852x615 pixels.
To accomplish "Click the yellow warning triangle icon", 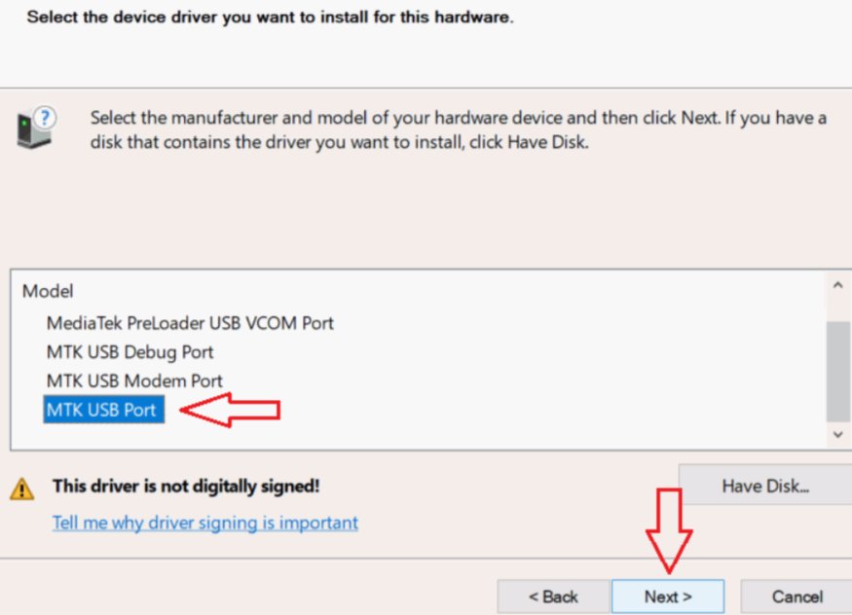I will click(21, 488).
